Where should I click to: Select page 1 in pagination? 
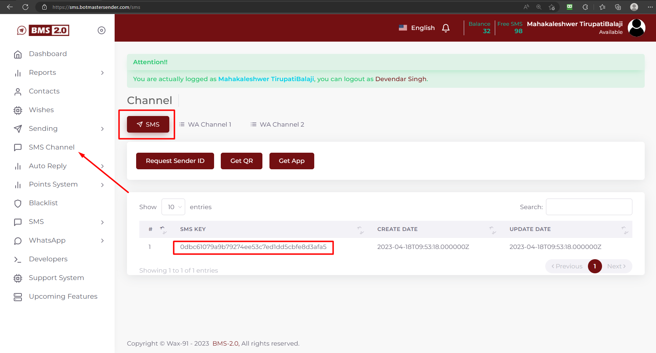(x=595, y=266)
